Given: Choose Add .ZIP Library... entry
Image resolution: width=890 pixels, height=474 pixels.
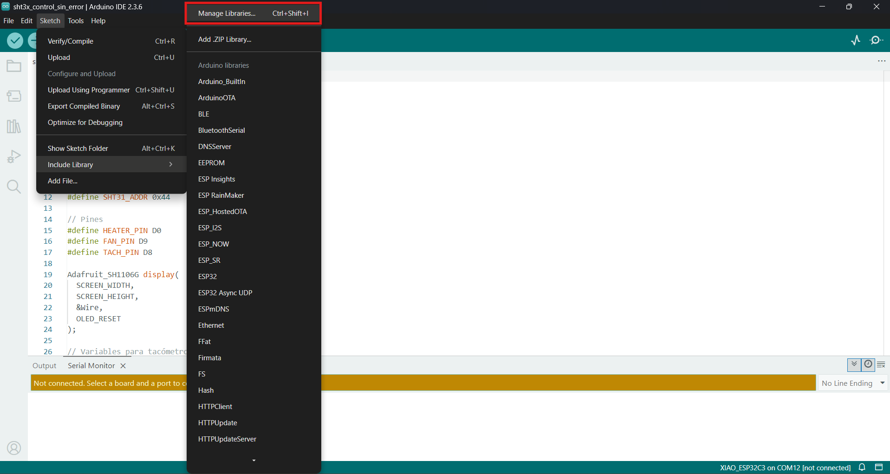Looking at the screenshot, I should (253, 39).
